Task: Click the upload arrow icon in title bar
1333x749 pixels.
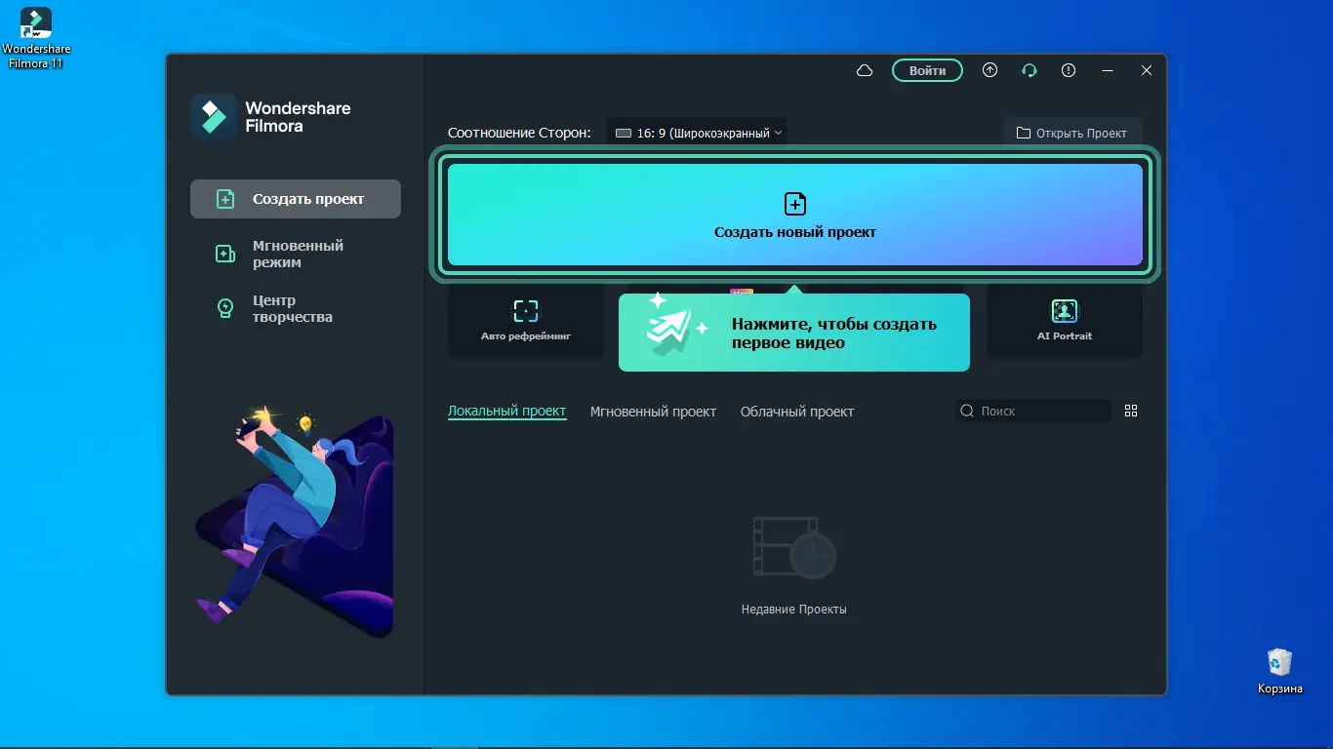Action: click(x=990, y=70)
